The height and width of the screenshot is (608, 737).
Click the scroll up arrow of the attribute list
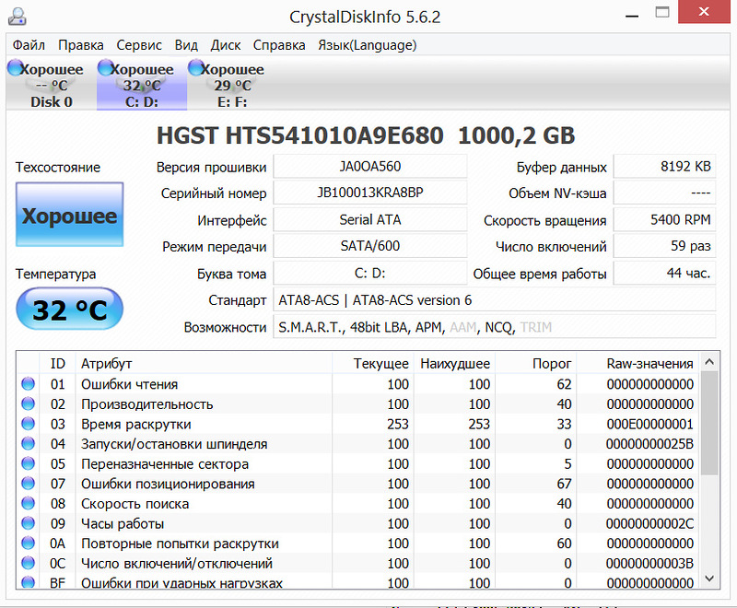709,362
